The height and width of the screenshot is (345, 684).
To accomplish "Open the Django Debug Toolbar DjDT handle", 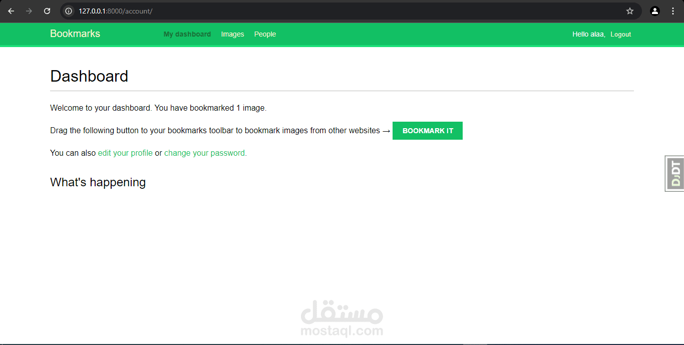I will tap(675, 173).
